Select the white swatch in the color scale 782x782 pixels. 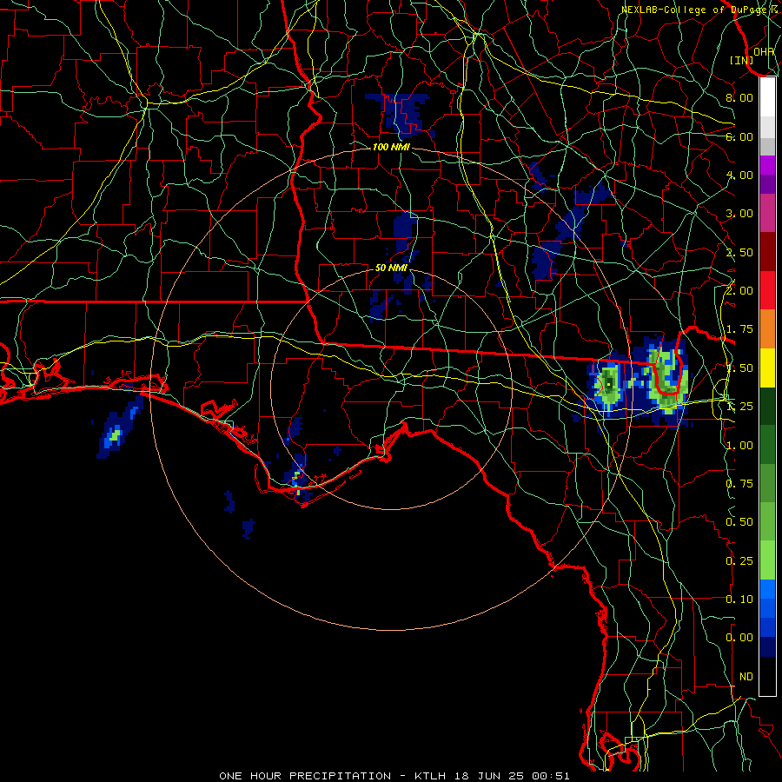(767, 97)
